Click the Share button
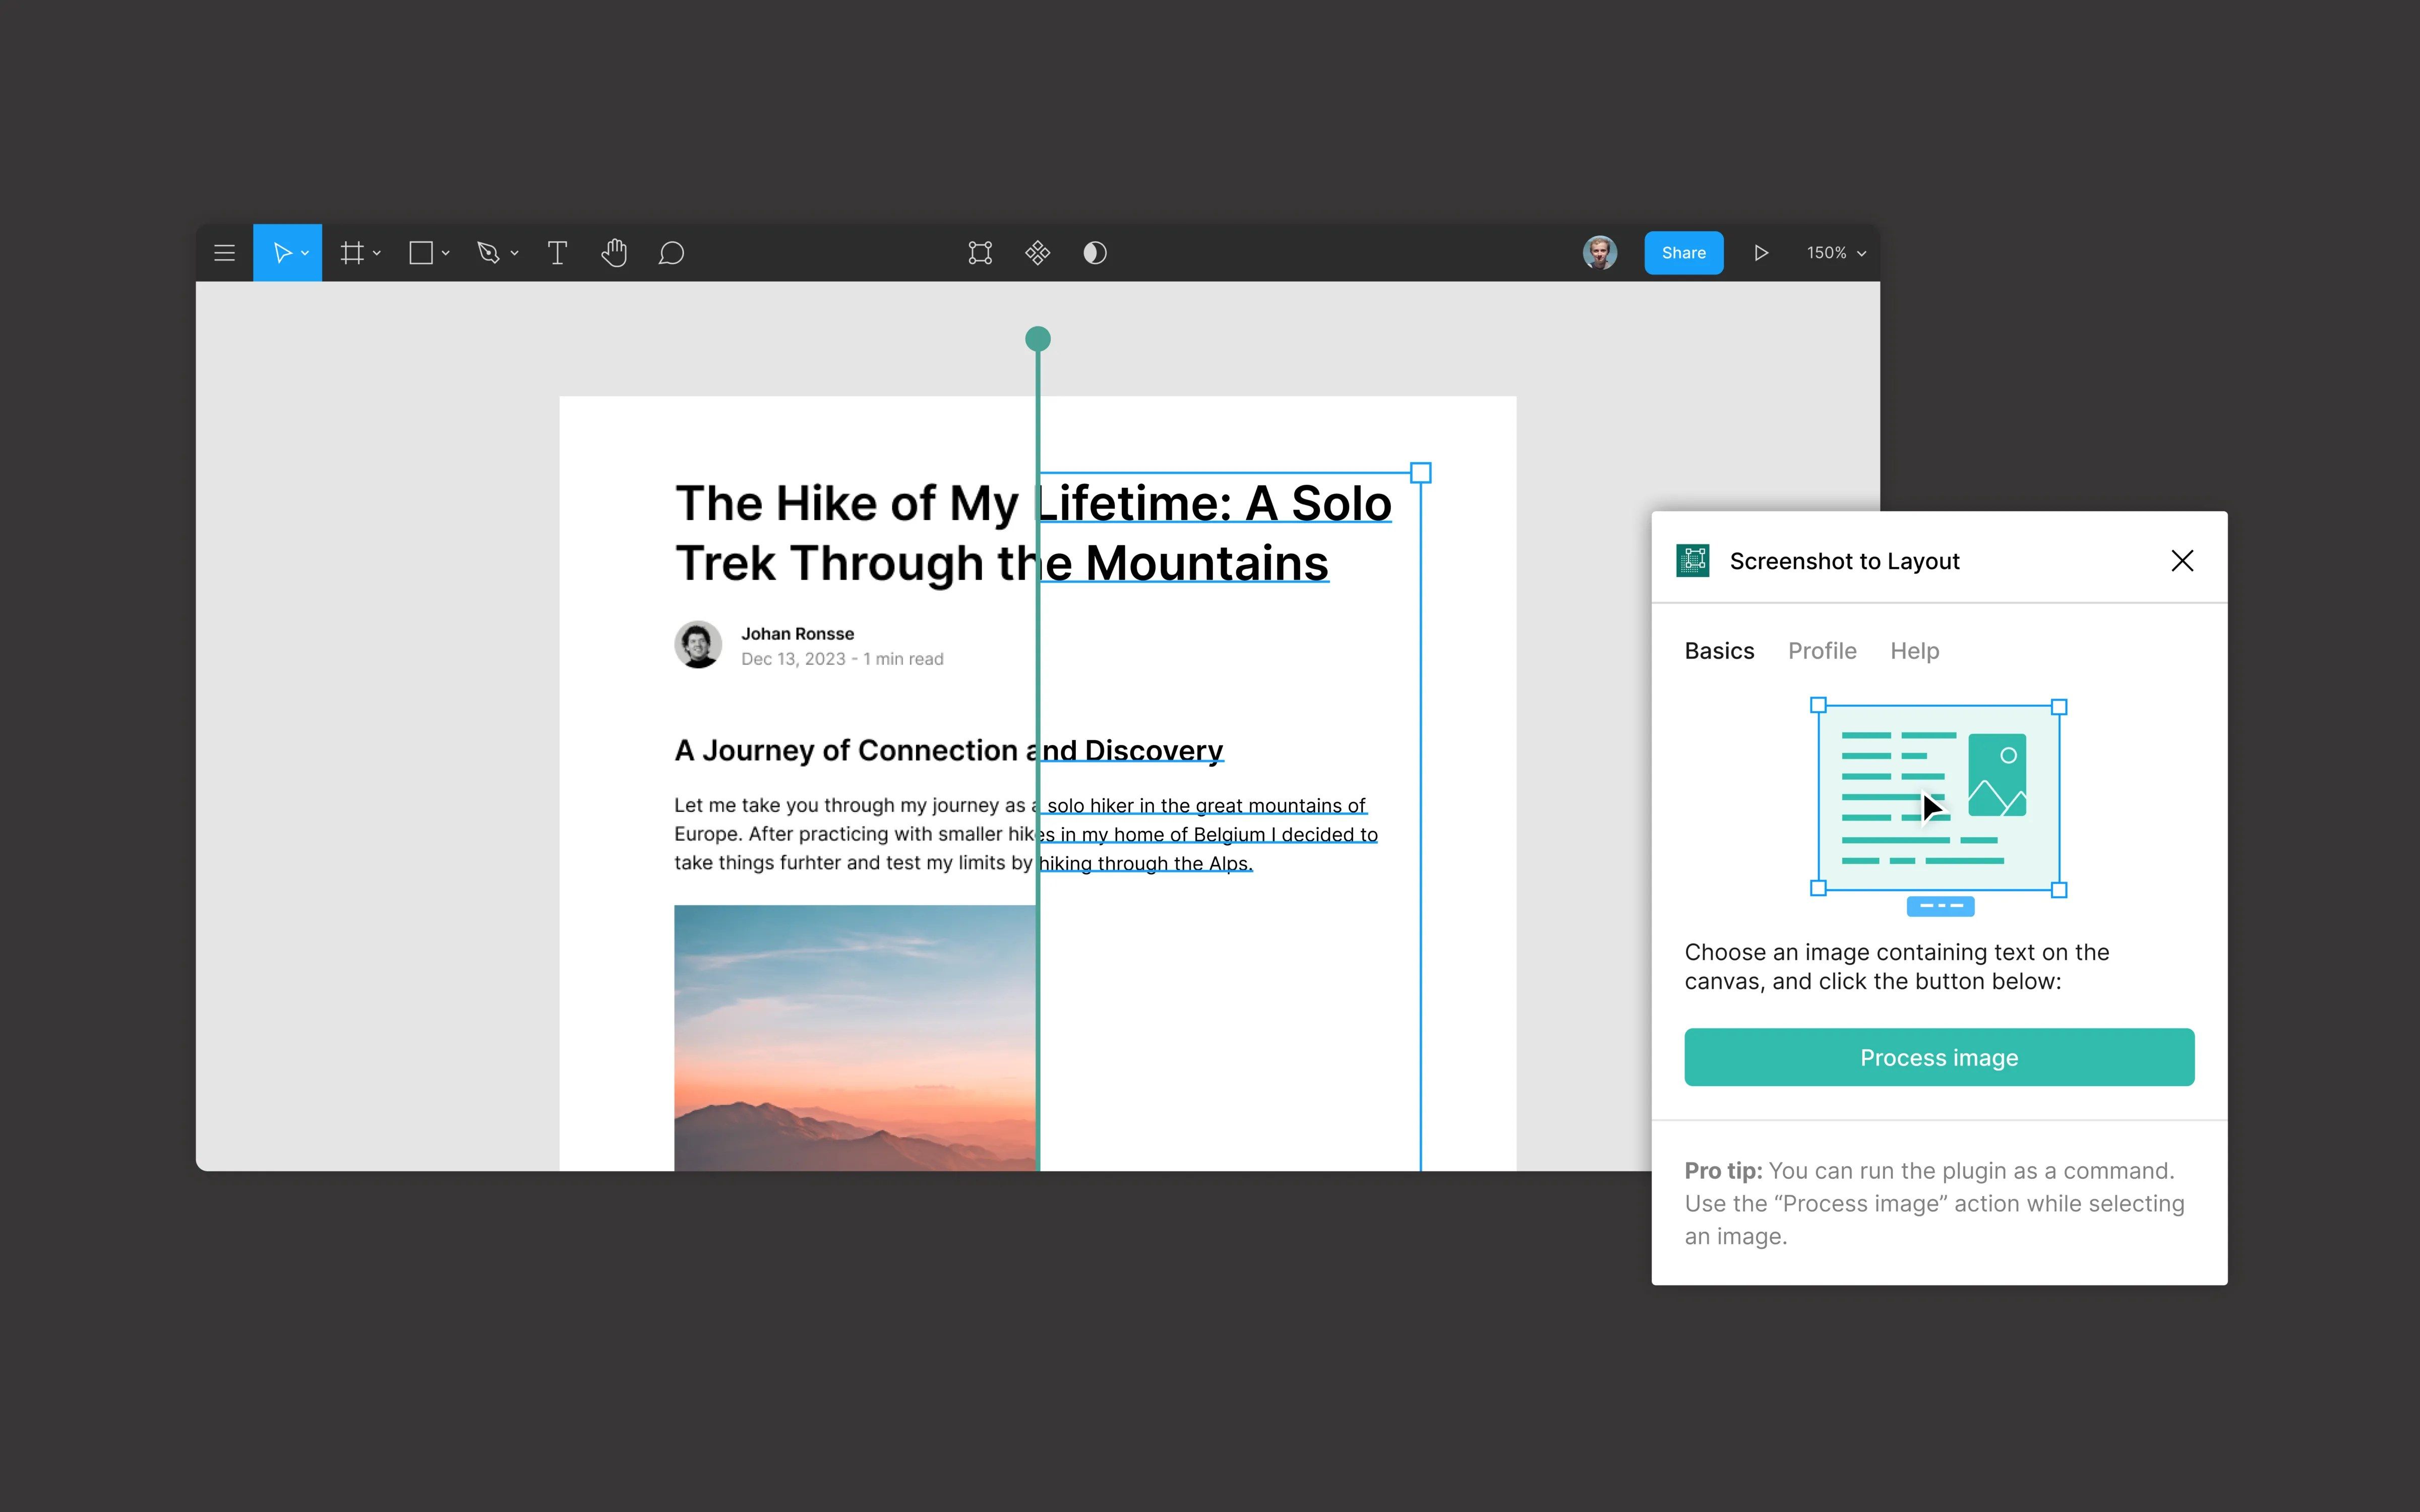 pos(1684,253)
